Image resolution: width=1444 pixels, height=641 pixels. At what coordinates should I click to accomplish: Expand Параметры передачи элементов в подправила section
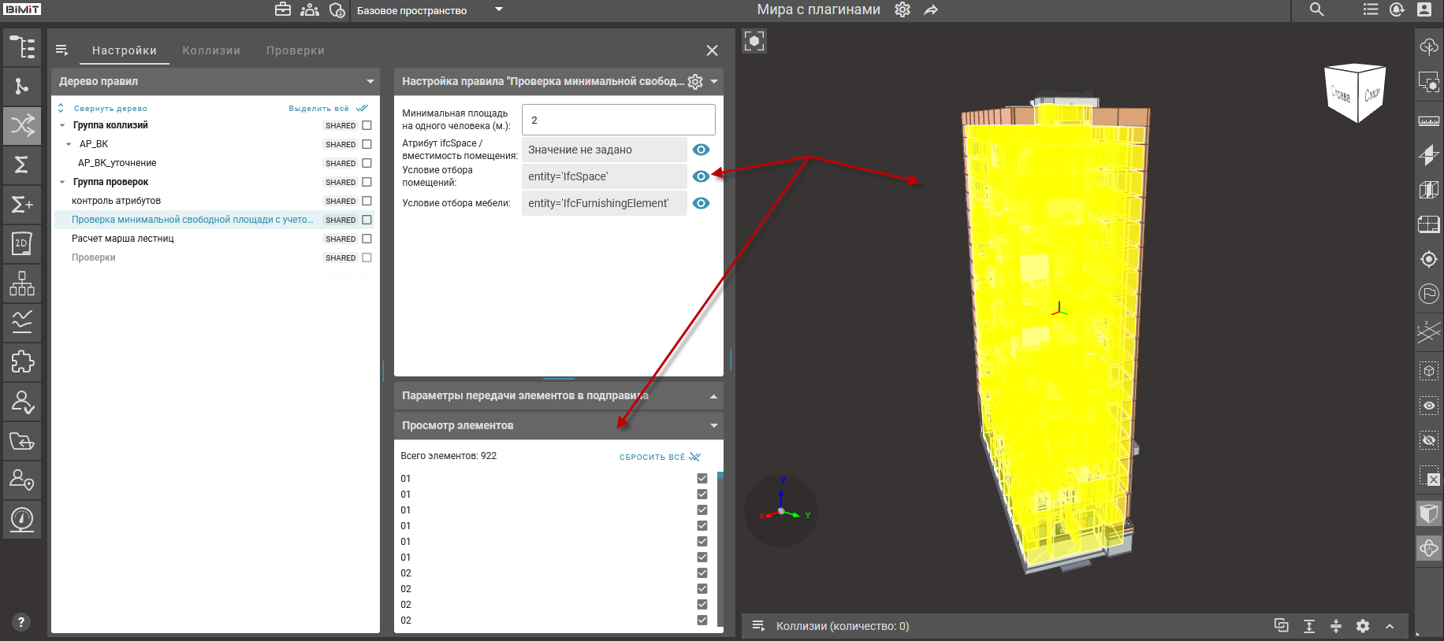pyautogui.click(x=713, y=396)
